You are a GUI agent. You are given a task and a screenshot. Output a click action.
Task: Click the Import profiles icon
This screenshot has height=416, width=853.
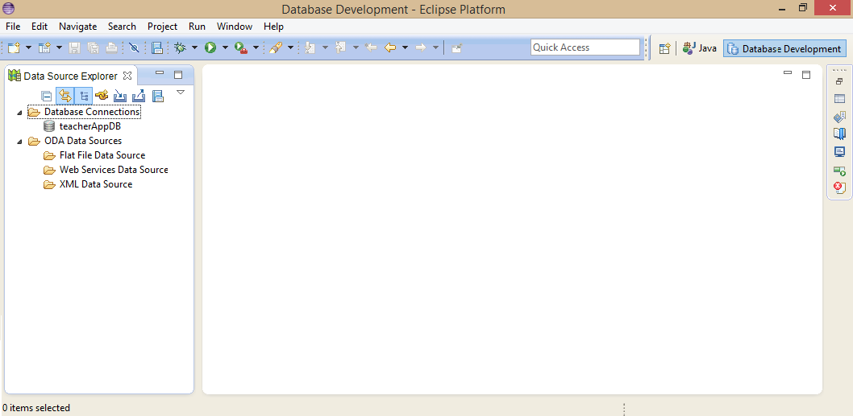[x=120, y=96]
